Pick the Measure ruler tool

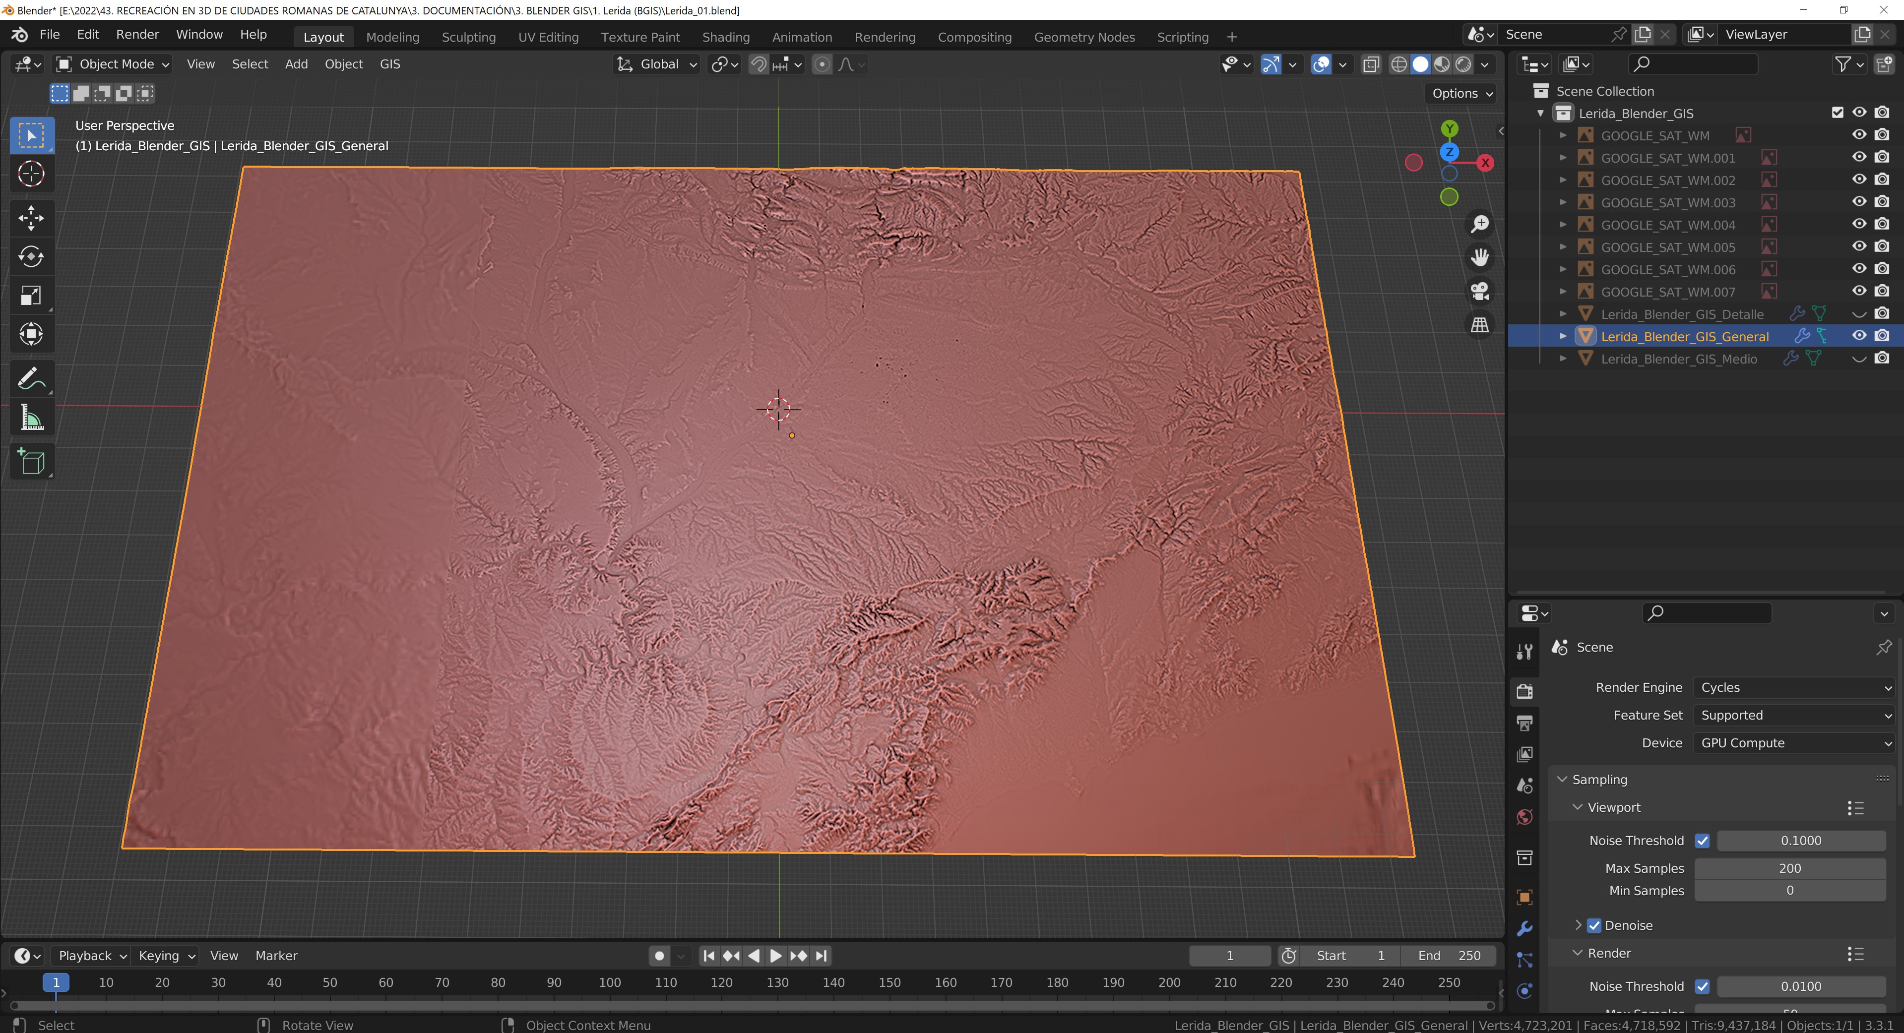click(31, 418)
